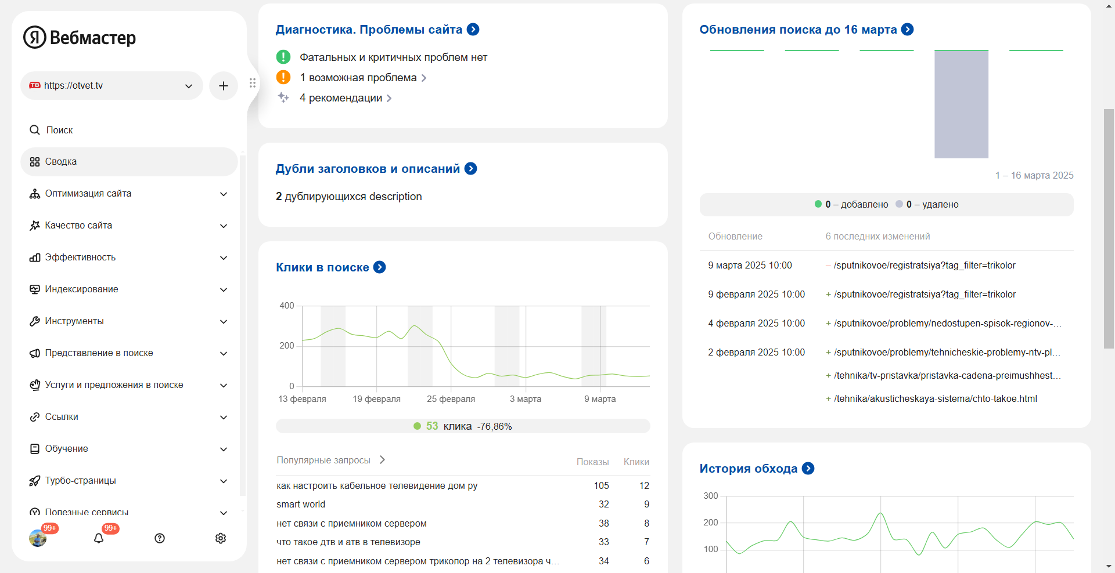Click the drag handle dots beside sidebar
The image size is (1115, 573).
tap(253, 83)
